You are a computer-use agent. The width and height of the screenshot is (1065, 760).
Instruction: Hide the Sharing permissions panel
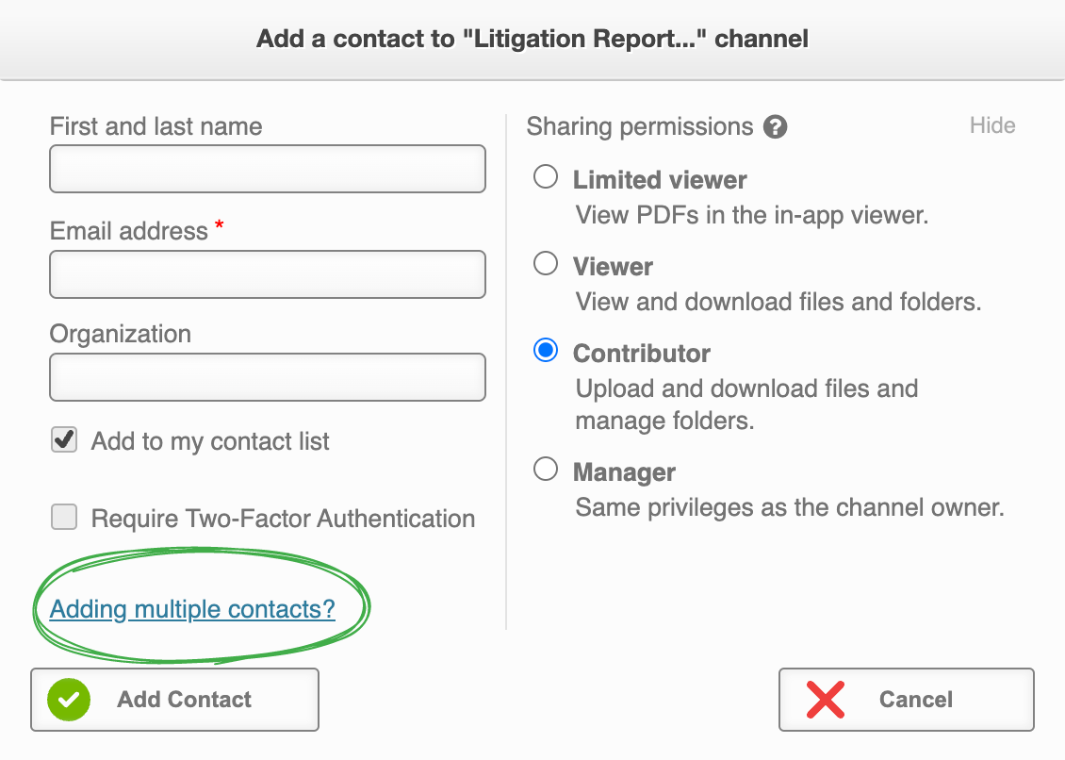992,124
